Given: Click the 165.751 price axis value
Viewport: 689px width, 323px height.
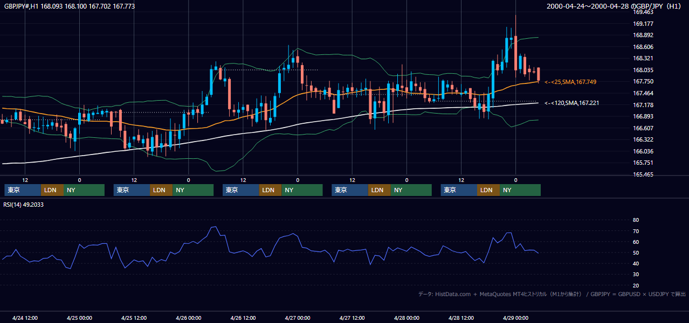Looking at the screenshot, I should coord(643,163).
